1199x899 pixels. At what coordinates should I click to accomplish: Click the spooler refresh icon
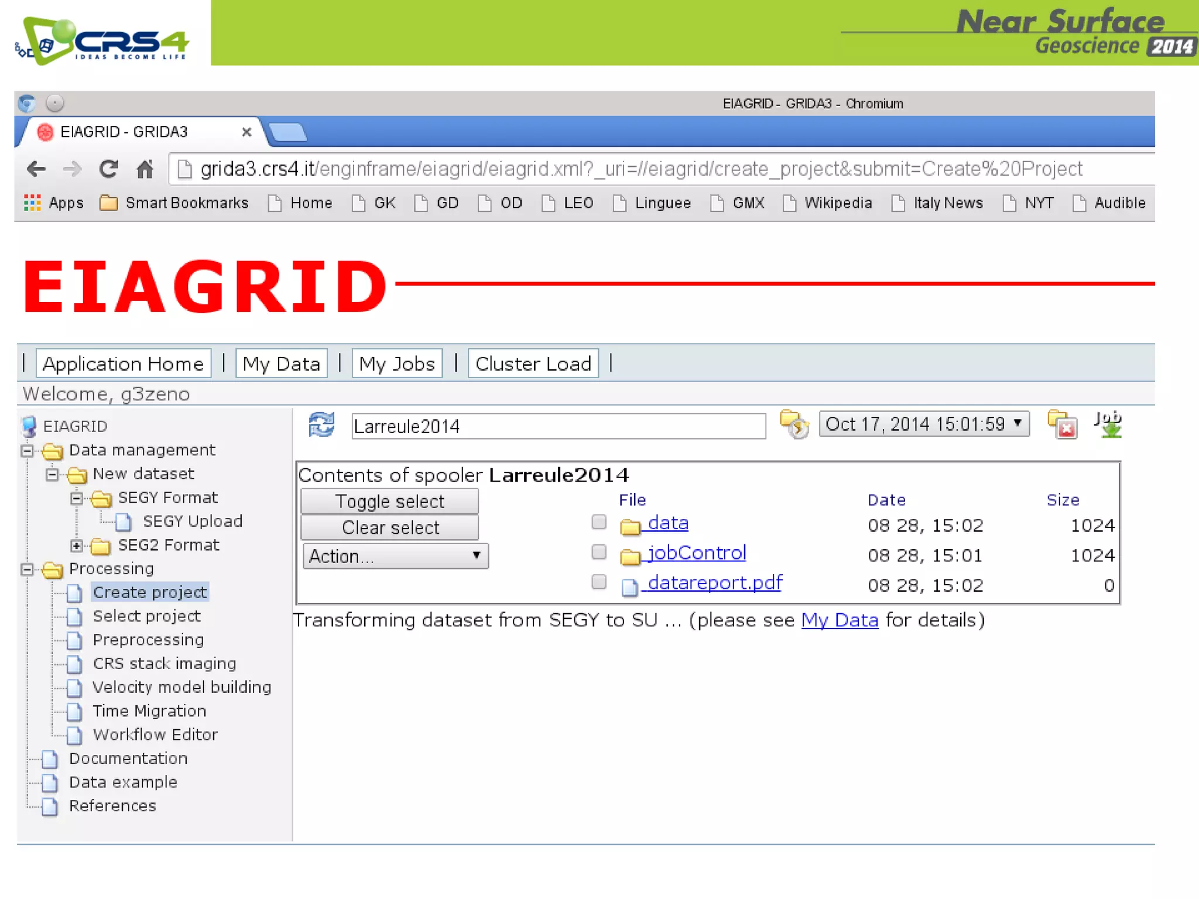pos(321,425)
